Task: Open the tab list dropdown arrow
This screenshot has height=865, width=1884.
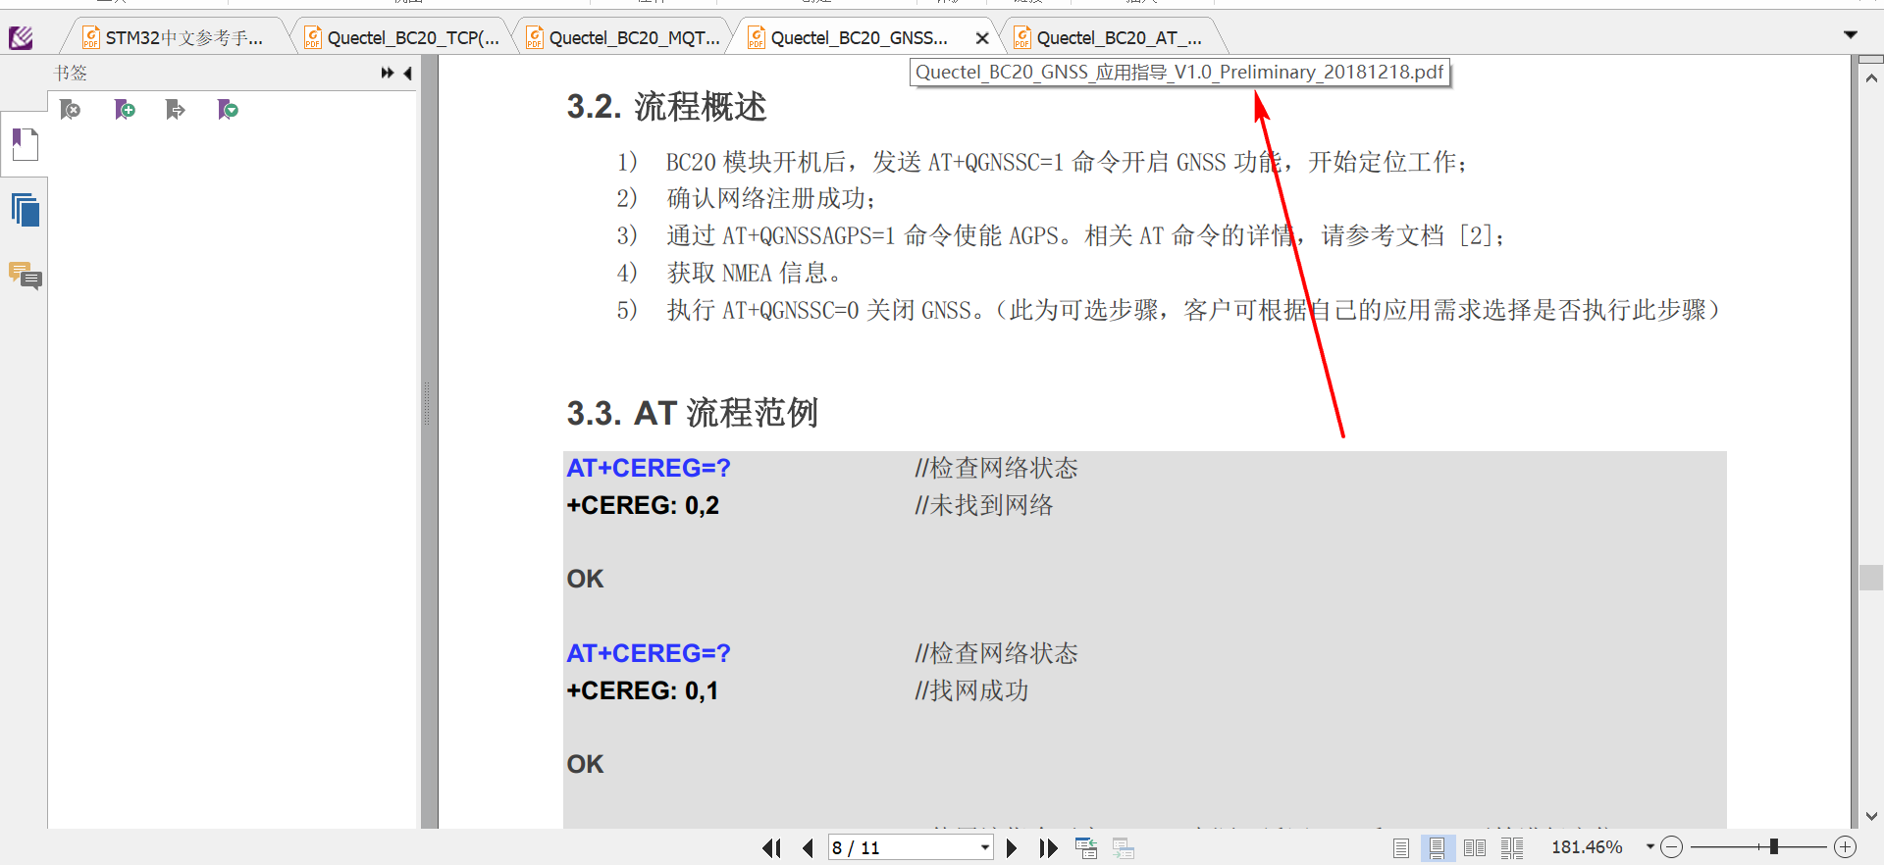Action: click(1851, 35)
